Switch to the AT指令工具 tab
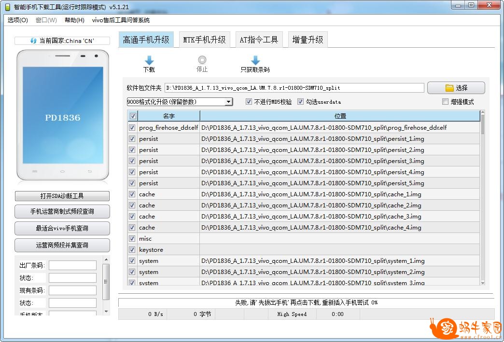The image size is (504, 342). coord(259,40)
